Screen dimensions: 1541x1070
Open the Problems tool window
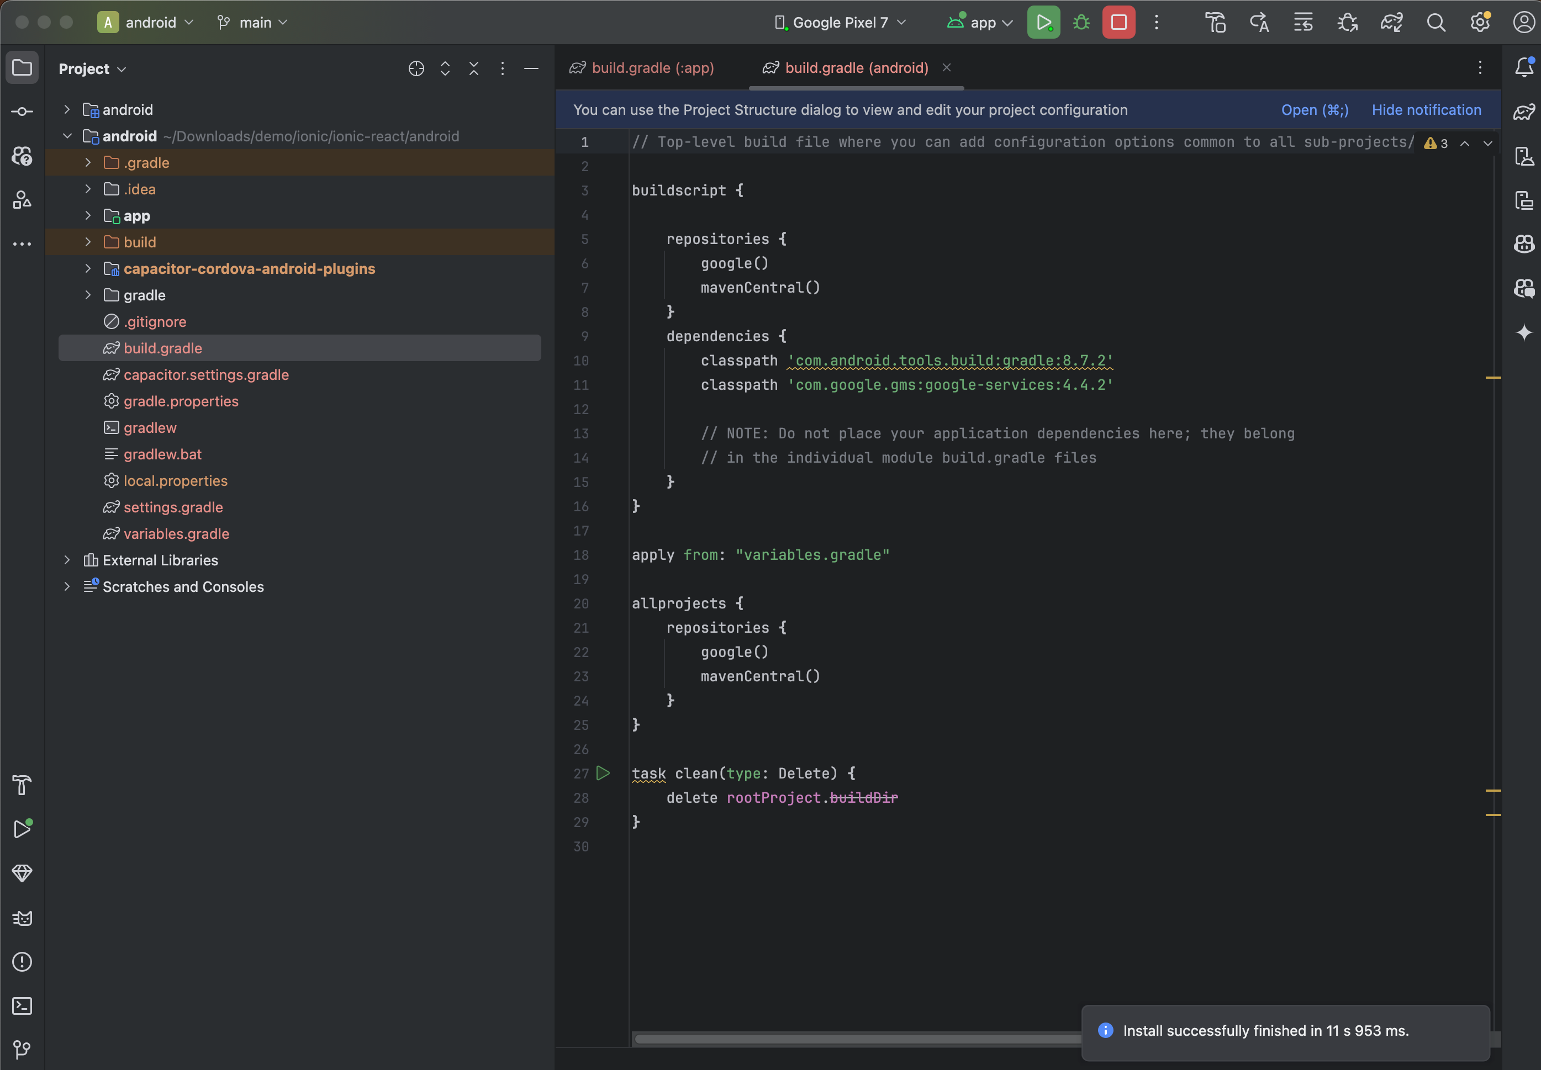click(22, 962)
